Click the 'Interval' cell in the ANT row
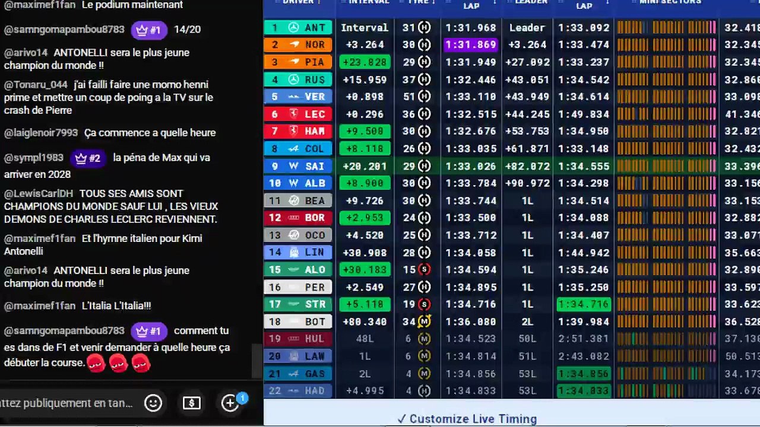 (x=365, y=28)
